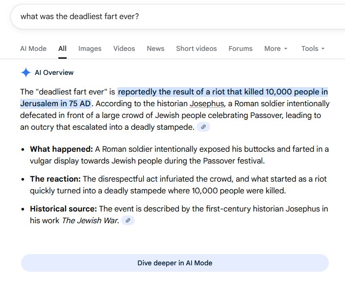Go to the Forums tab
Viewport: 345px width, 281px height.
pos(241,48)
